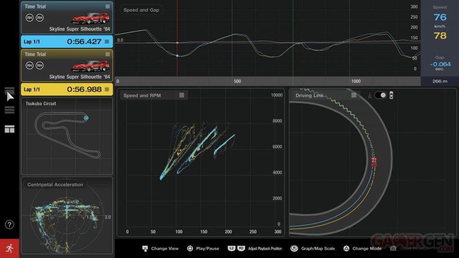Click the cursor pointer icon in left sidebar
459x258 pixels.
click(x=10, y=96)
